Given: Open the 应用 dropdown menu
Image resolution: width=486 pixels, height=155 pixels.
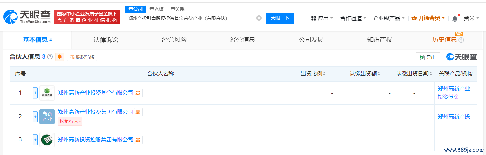Looking at the screenshot, I should pyautogui.click(x=322, y=18).
